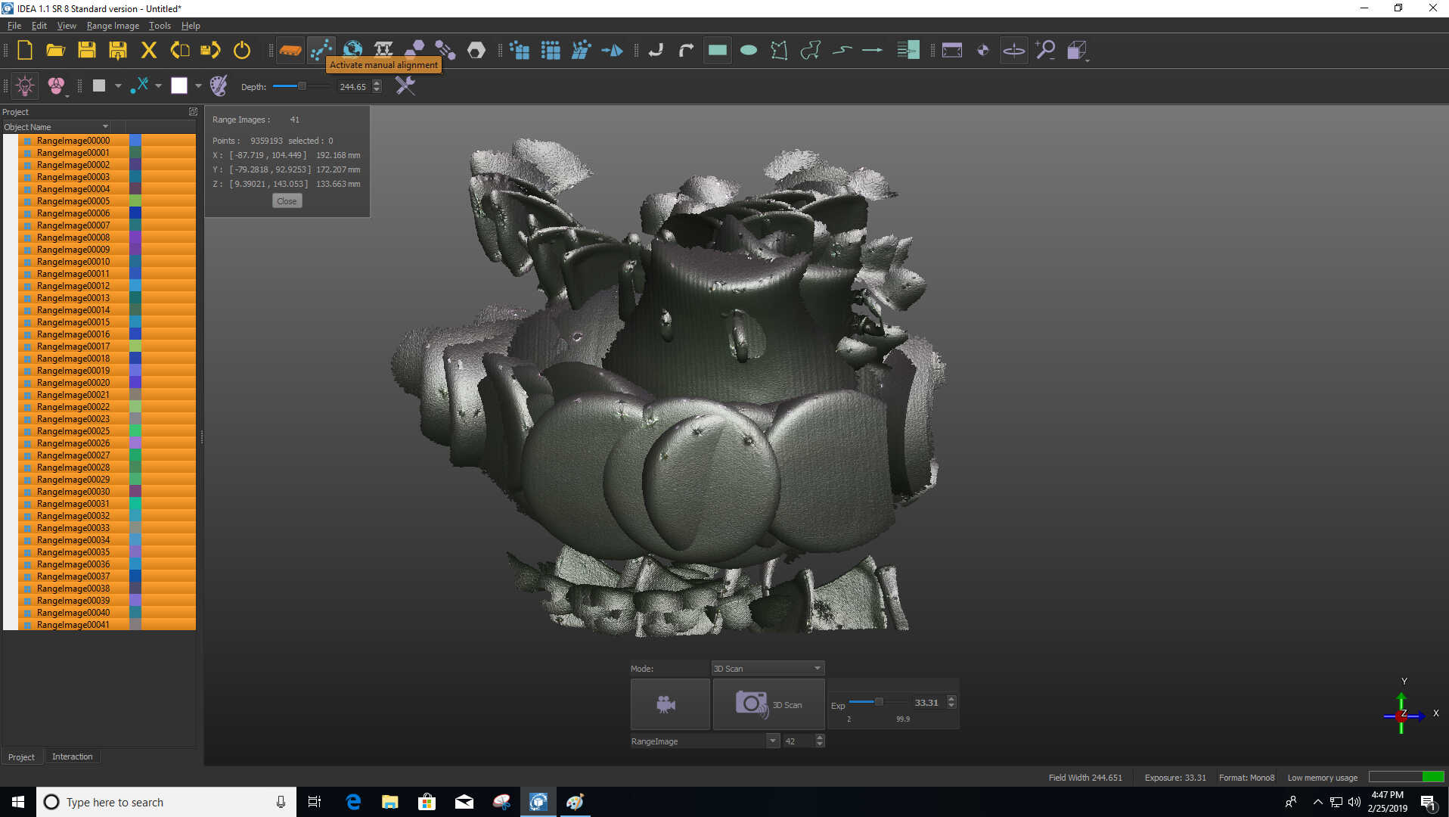Click the New project file icon
1449x817 pixels.
[x=25, y=51]
